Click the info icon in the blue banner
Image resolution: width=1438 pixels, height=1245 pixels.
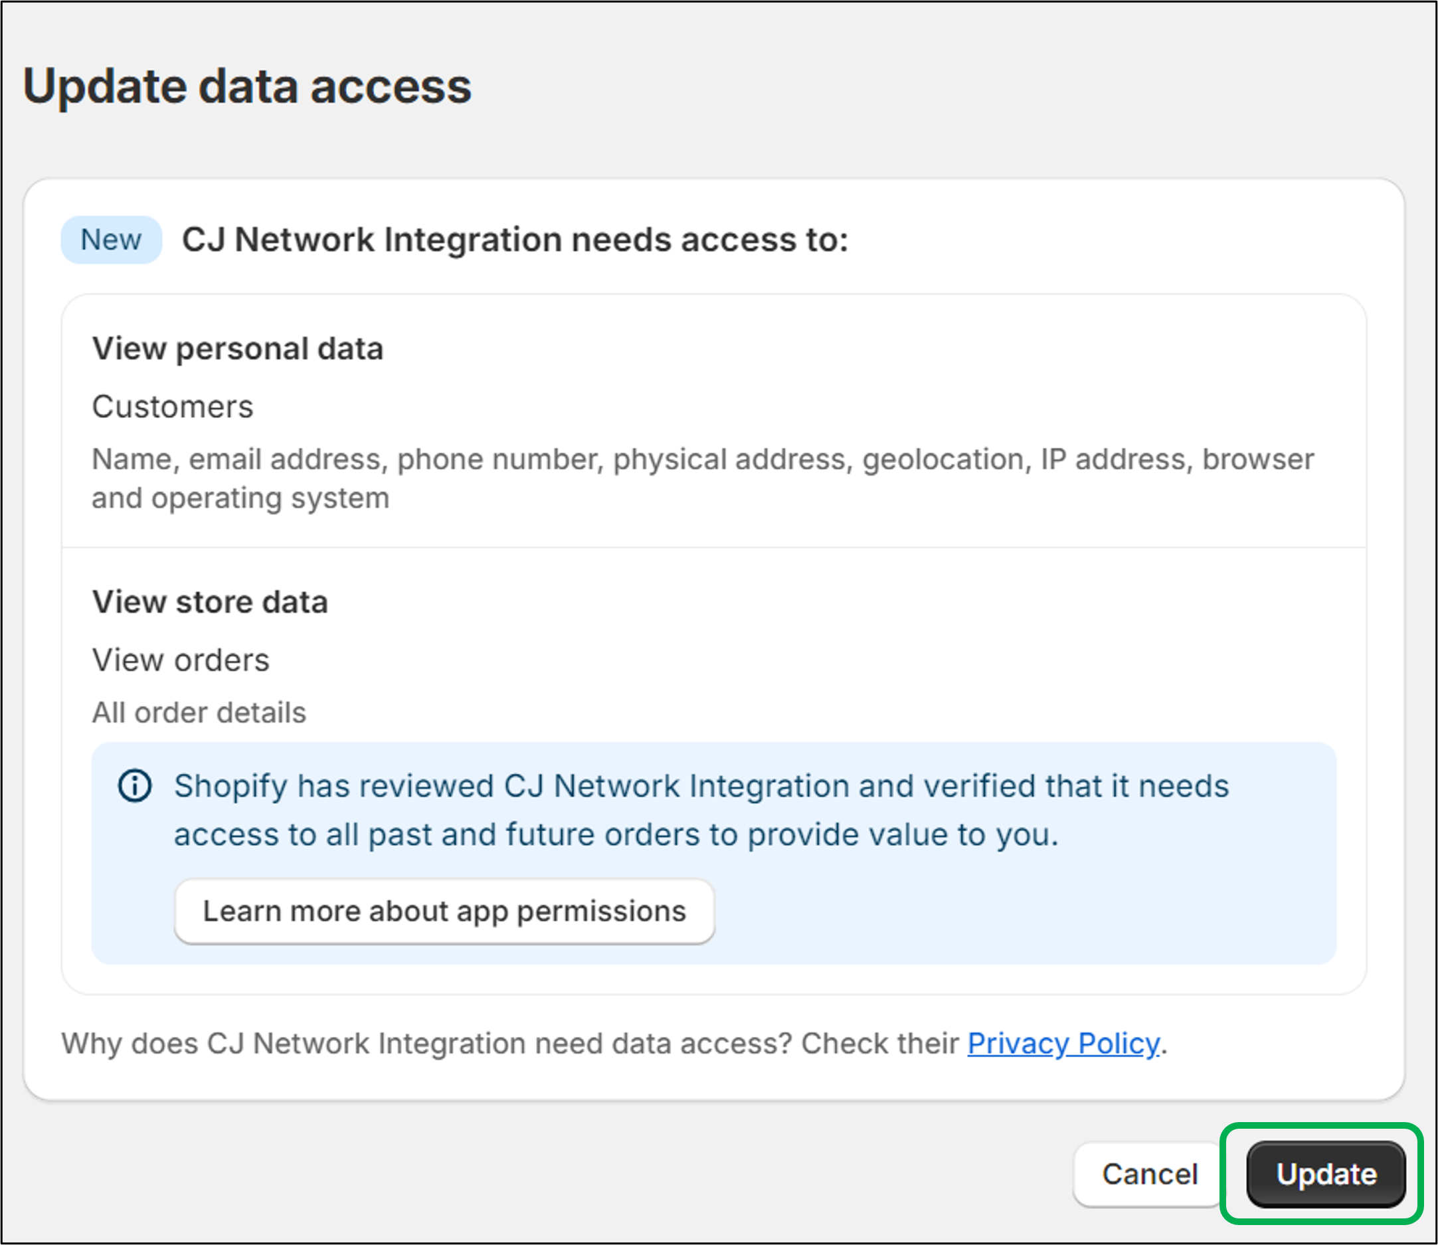coord(134,786)
